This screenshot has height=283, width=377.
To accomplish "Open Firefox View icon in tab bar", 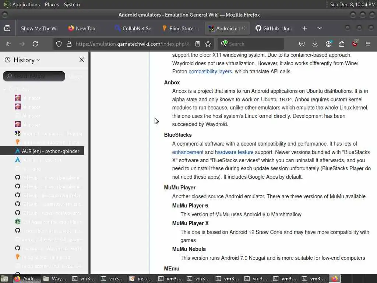I will tap(7, 28).
